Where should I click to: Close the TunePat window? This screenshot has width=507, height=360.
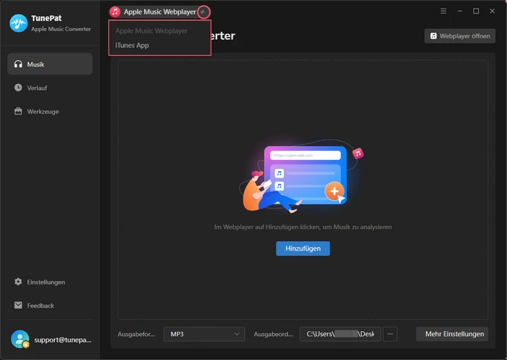click(492, 12)
